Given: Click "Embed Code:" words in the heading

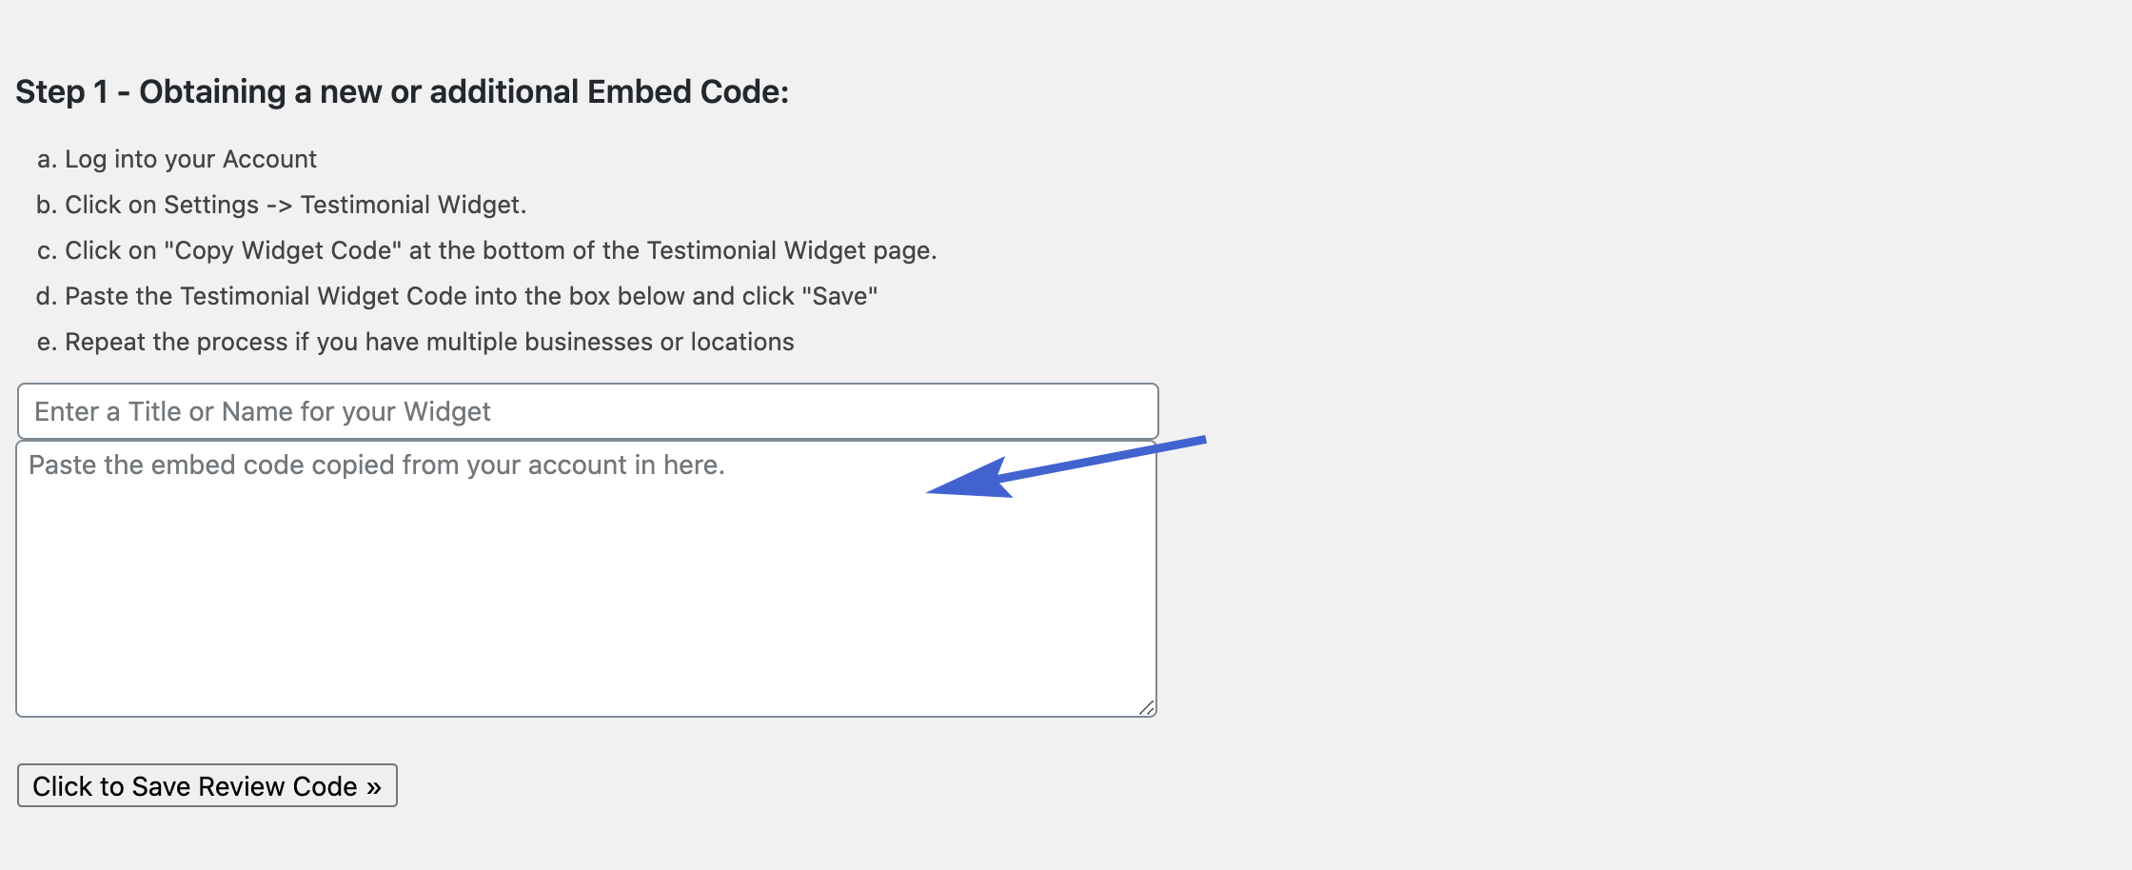Looking at the screenshot, I should coord(688,91).
